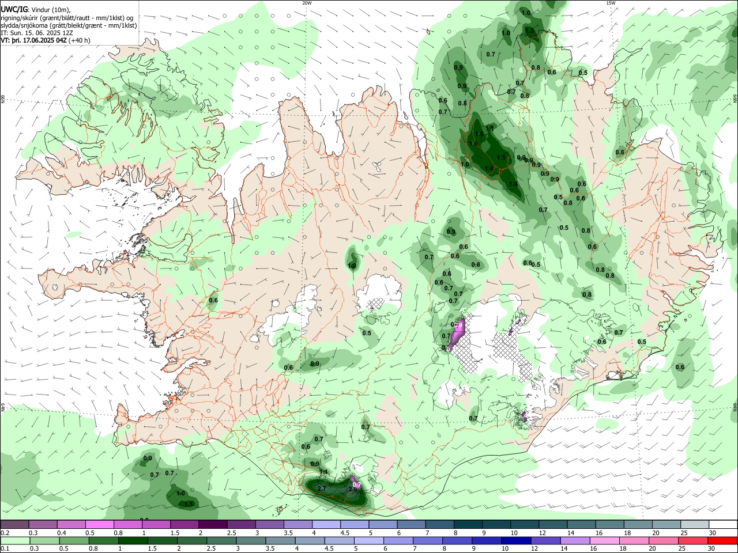Click the 'VT: þri. 17.06.2025 04Z (+40 h)' line

coord(46,40)
